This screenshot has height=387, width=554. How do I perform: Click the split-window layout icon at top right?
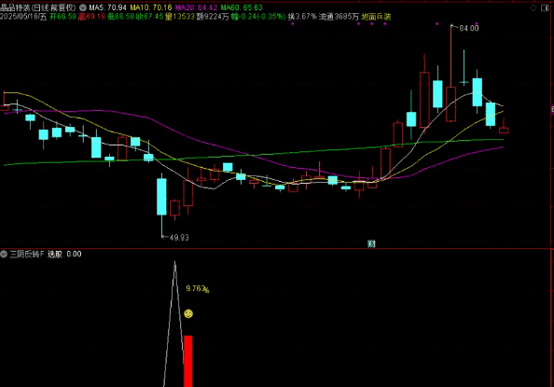[546, 7]
